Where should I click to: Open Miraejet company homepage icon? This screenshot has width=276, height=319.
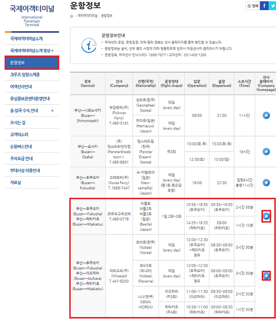pyautogui.click(x=266, y=276)
